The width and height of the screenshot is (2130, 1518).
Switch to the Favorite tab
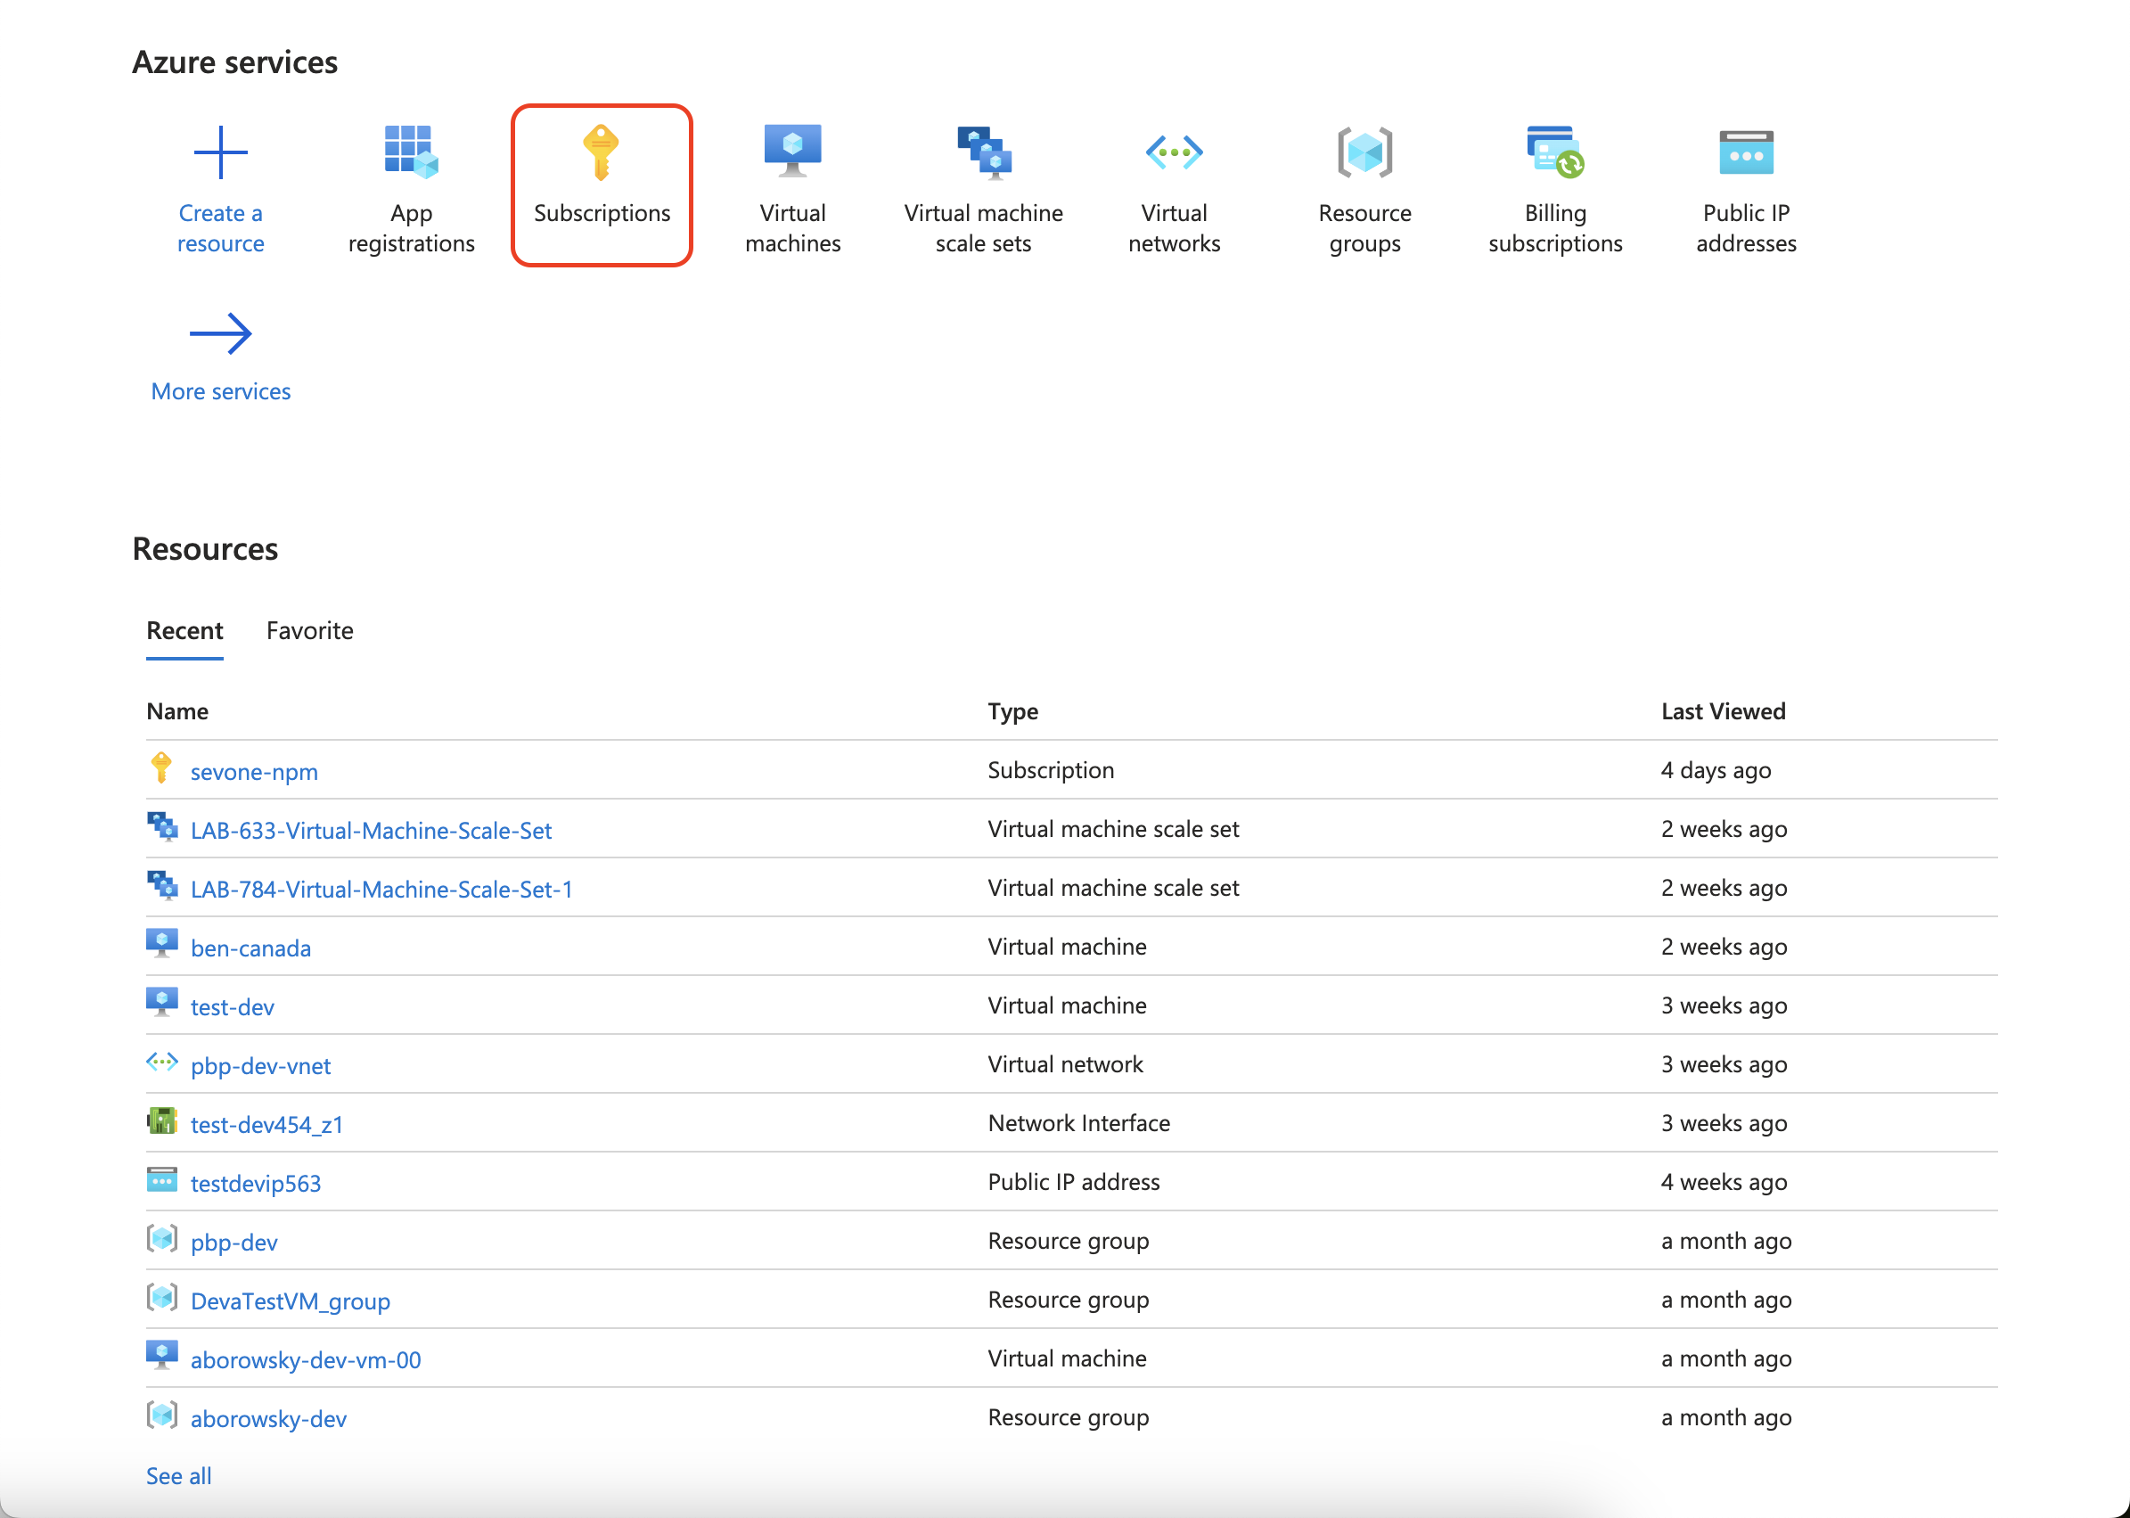309,631
